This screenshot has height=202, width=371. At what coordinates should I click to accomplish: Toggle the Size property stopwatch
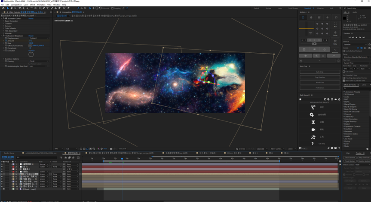(6, 43)
